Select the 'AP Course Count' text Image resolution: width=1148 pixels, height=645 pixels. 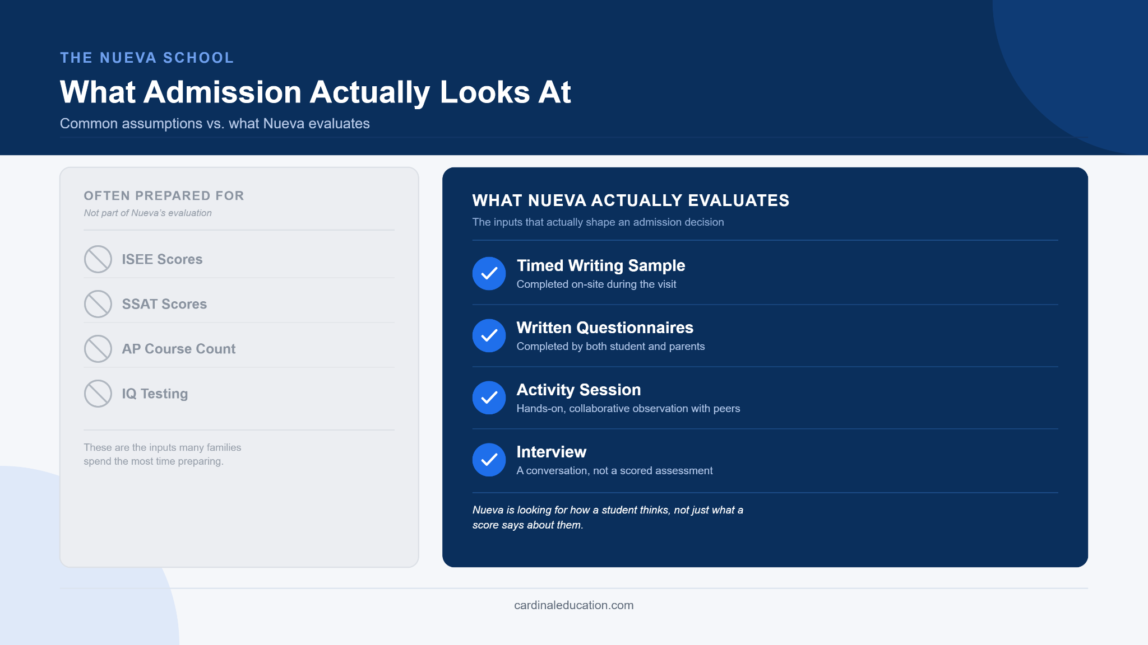[x=179, y=349]
